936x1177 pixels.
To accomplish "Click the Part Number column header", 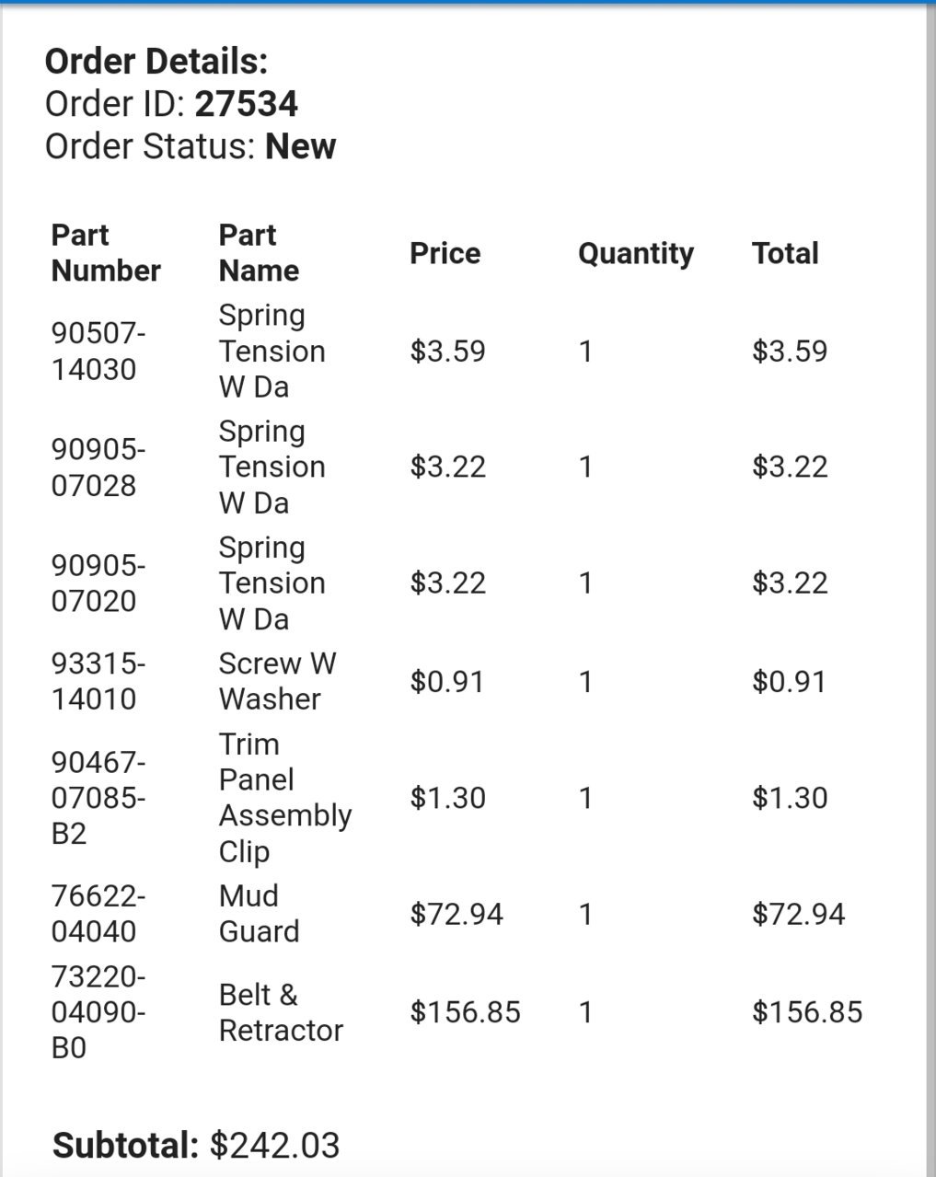I will tap(106, 253).
